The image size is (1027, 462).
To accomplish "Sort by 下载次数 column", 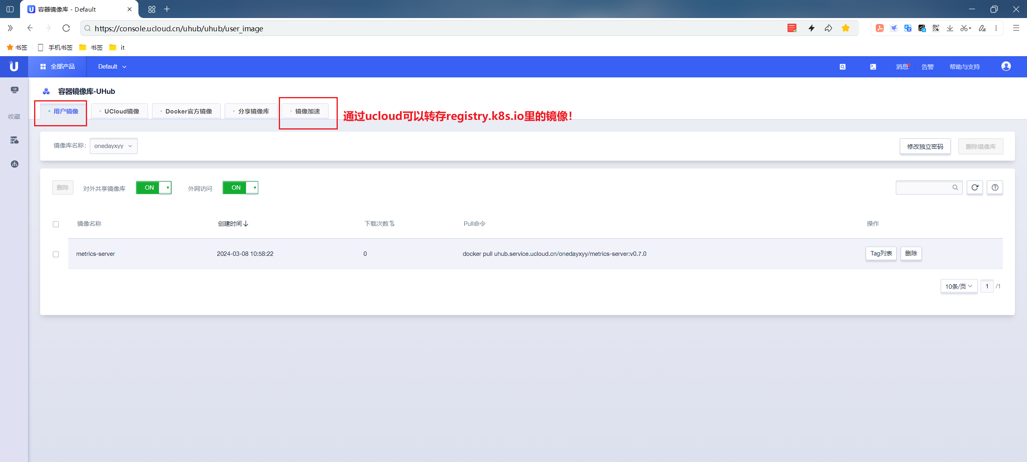I will click(x=380, y=224).
